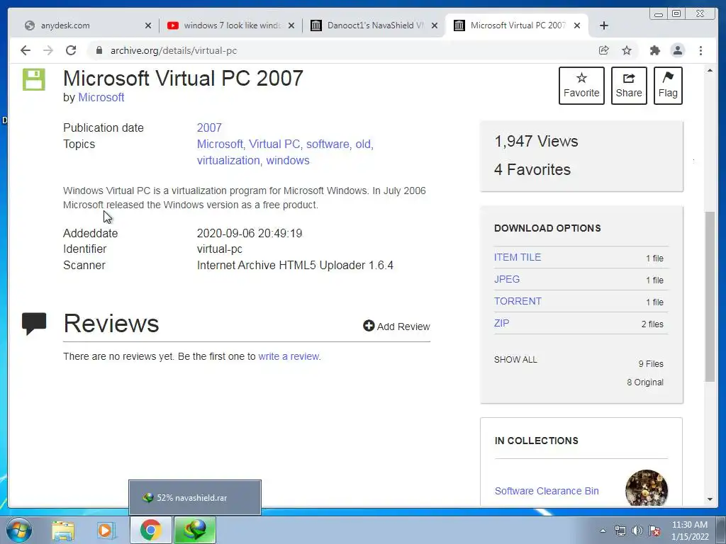Screen dimensions: 726x544
Task: Open the Virtual PC topic link
Action: click(274, 144)
